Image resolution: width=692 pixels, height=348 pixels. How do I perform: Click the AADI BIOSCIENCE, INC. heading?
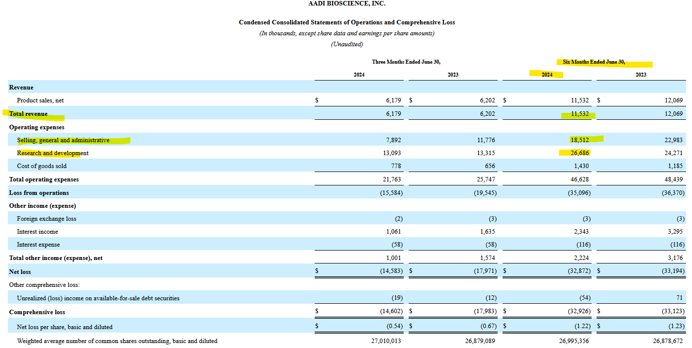[x=347, y=3]
